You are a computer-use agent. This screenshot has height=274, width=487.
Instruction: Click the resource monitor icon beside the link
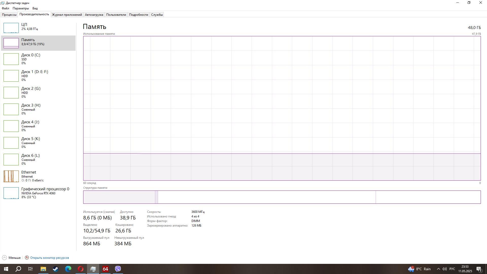pos(27,258)
